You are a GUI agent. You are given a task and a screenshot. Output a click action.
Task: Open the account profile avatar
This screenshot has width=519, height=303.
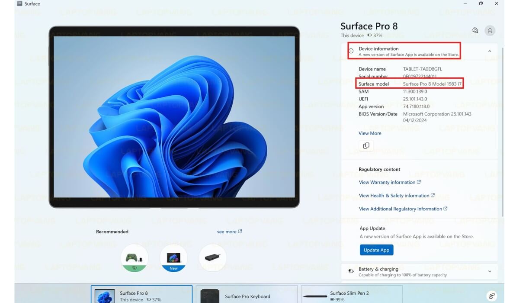[490, 30]
